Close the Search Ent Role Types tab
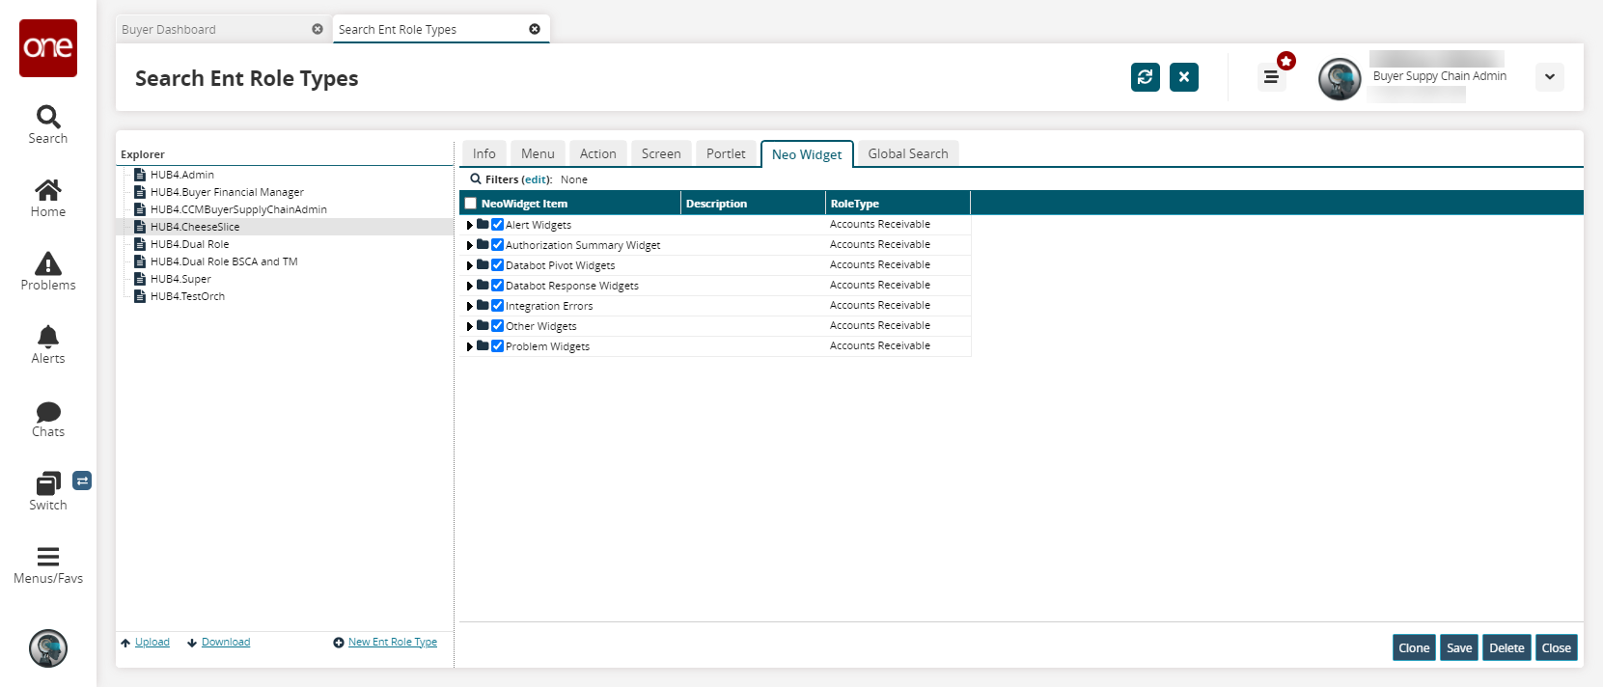This screenshot has width=1603, height=687. coord(535,29)
